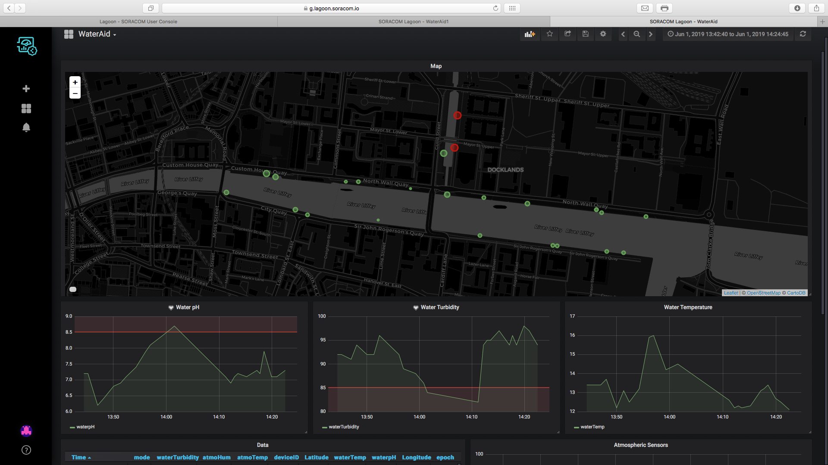Open the help question mark icon
828x465 pixels.
(26, 450)
